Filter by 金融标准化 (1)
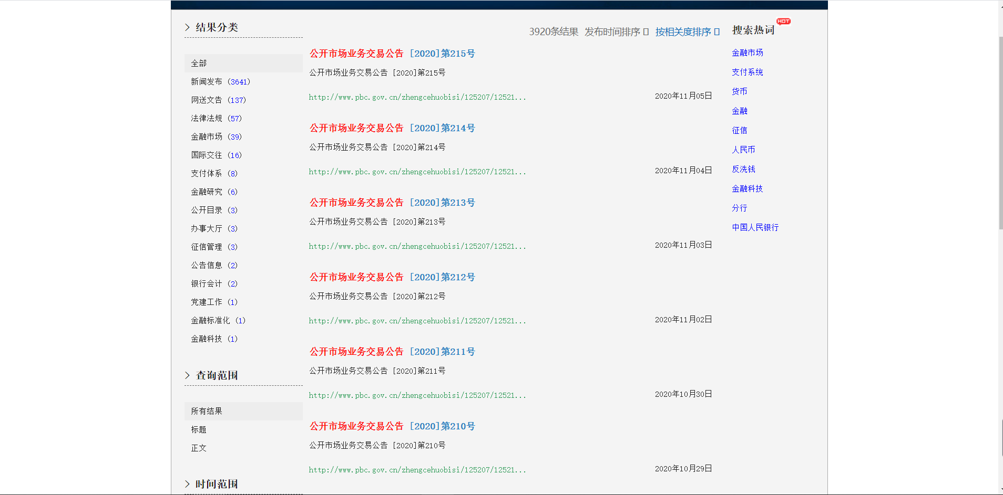 tap(218, 321)
